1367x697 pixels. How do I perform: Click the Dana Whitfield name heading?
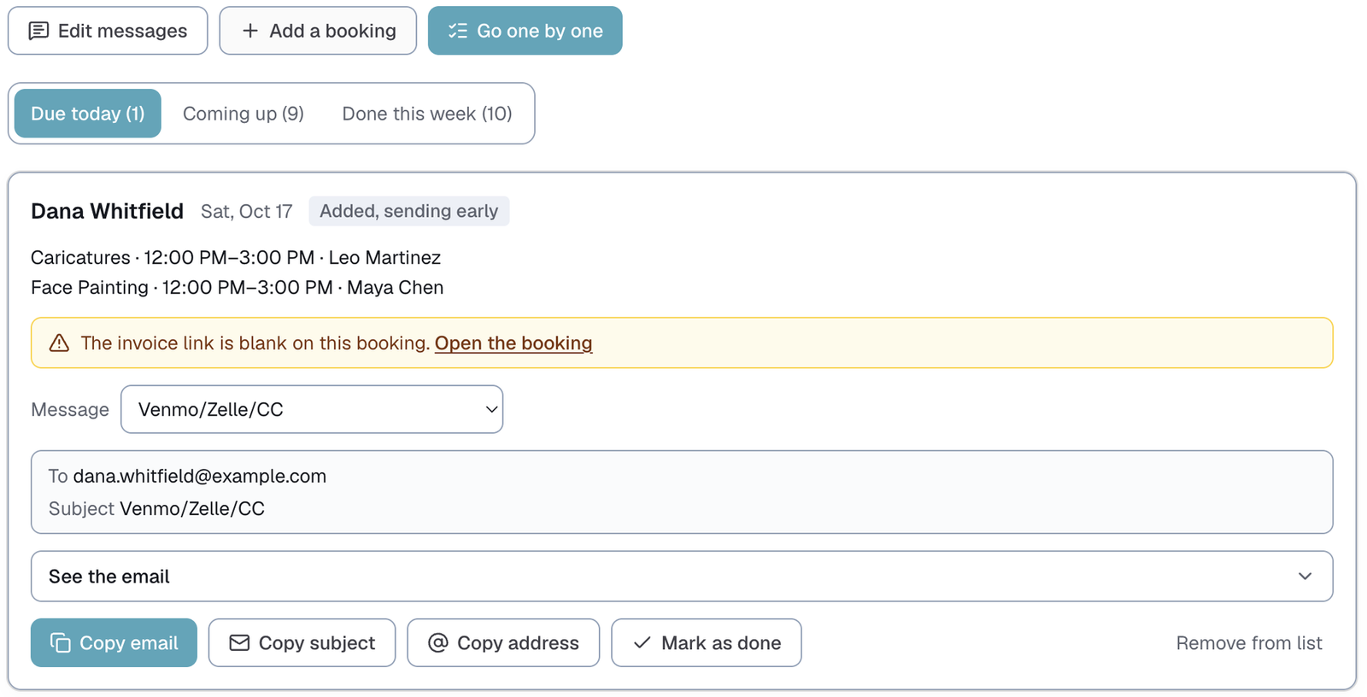[108, 211]
